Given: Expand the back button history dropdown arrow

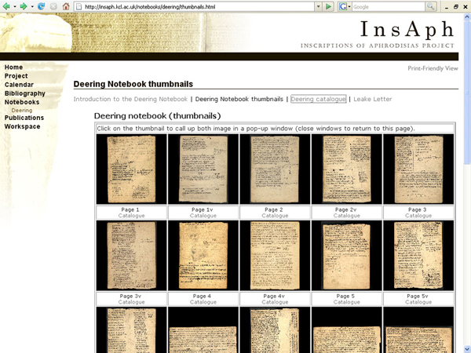Looking at the screenshot, I should (13, 6).
